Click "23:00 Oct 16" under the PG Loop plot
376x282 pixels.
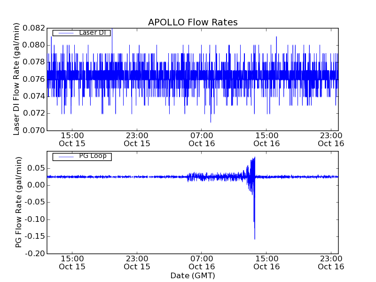[x=331, y=263]
